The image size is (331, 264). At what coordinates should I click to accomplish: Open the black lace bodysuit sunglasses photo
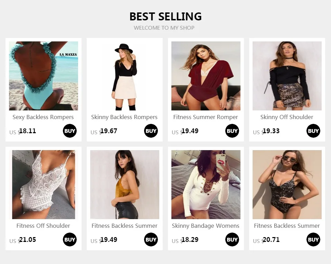click(x=287, y=185)
